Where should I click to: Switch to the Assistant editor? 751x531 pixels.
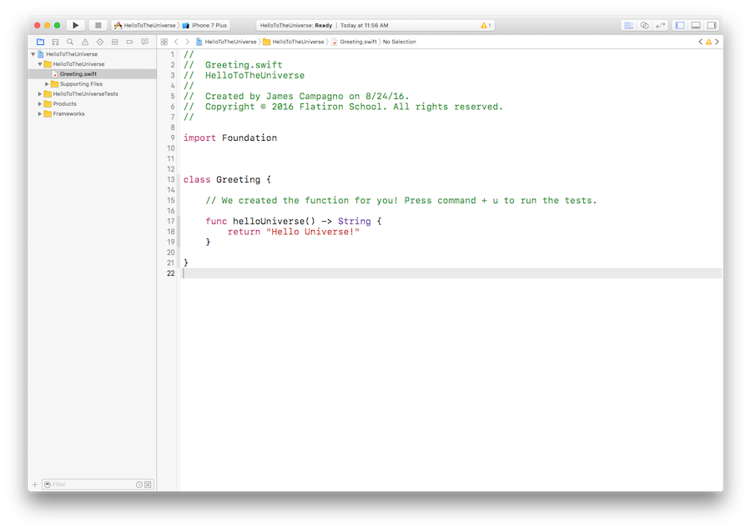[x=644, y=25]
